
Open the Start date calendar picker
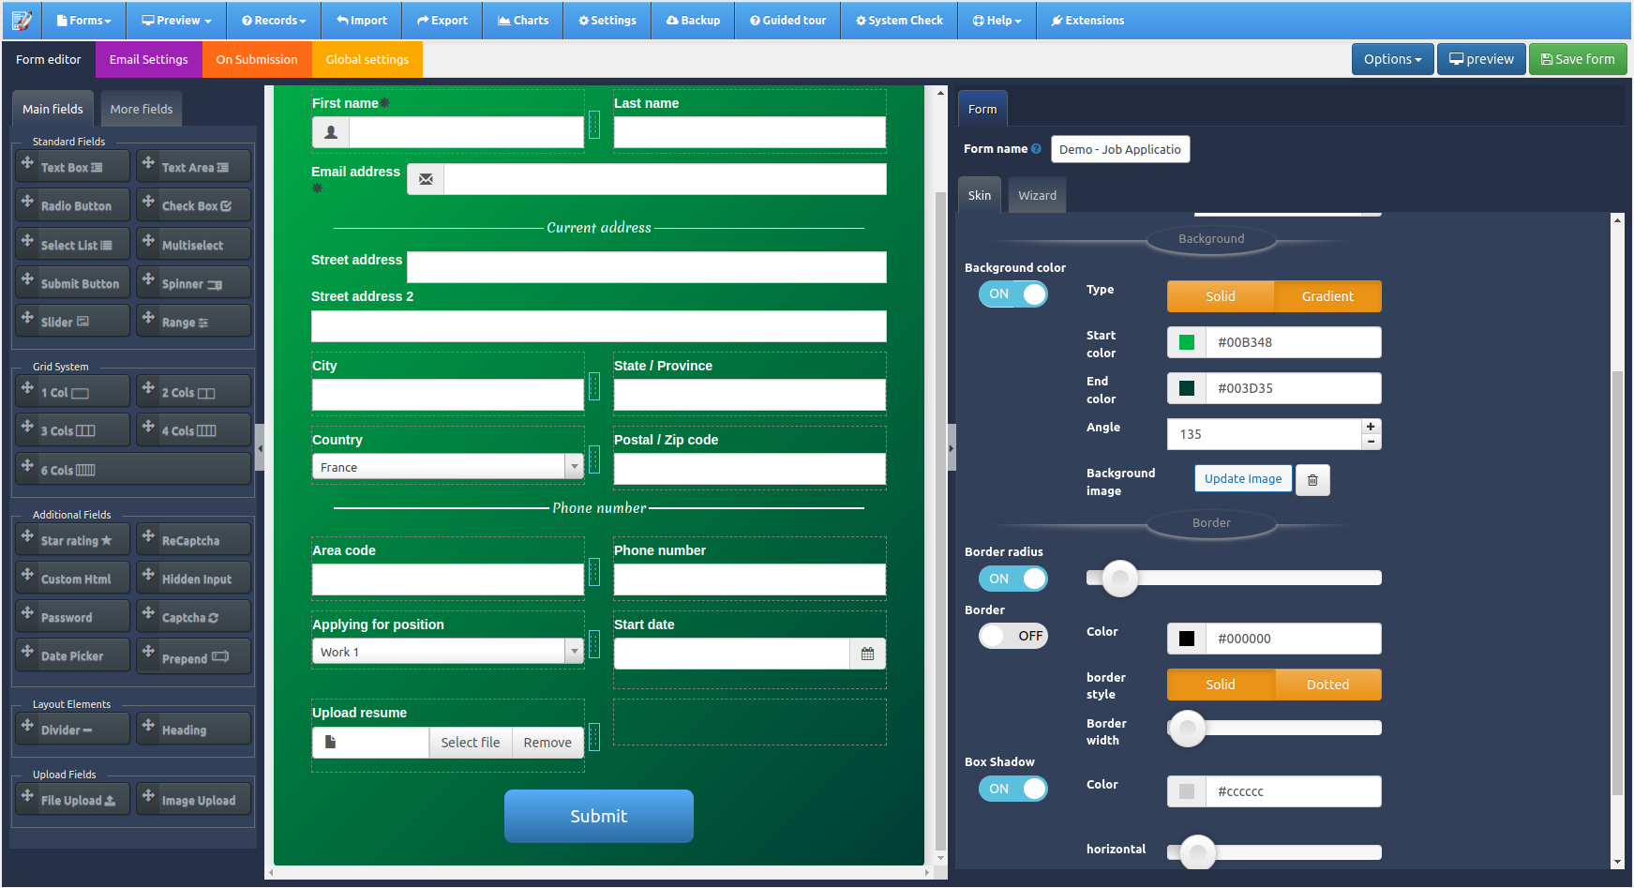tap(867, 653)
